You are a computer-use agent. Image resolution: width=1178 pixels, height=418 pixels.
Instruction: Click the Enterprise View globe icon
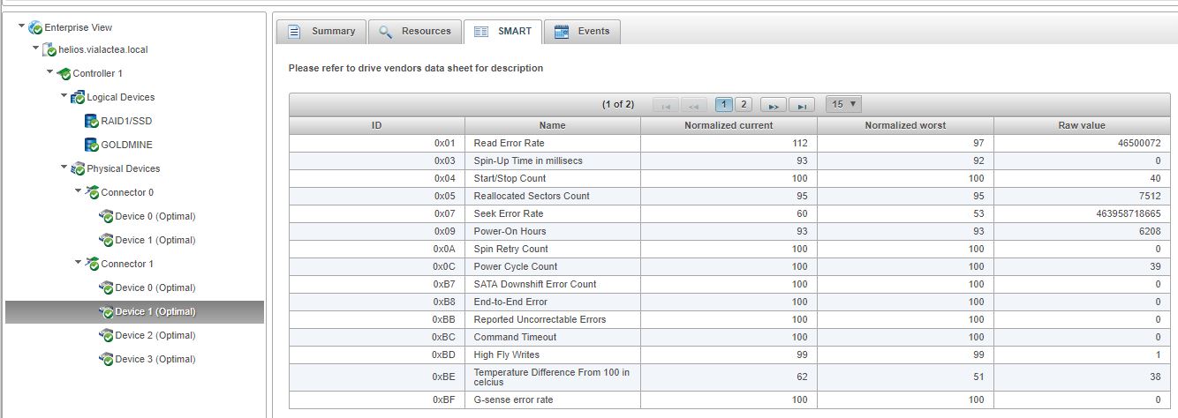35,28
